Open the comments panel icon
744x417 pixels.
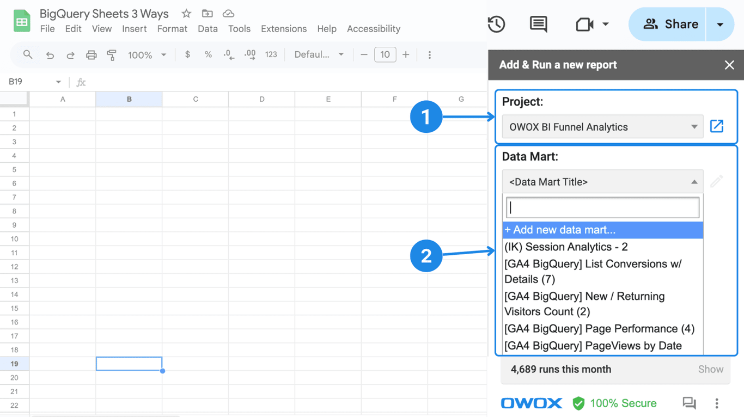[x=539, y=24]
